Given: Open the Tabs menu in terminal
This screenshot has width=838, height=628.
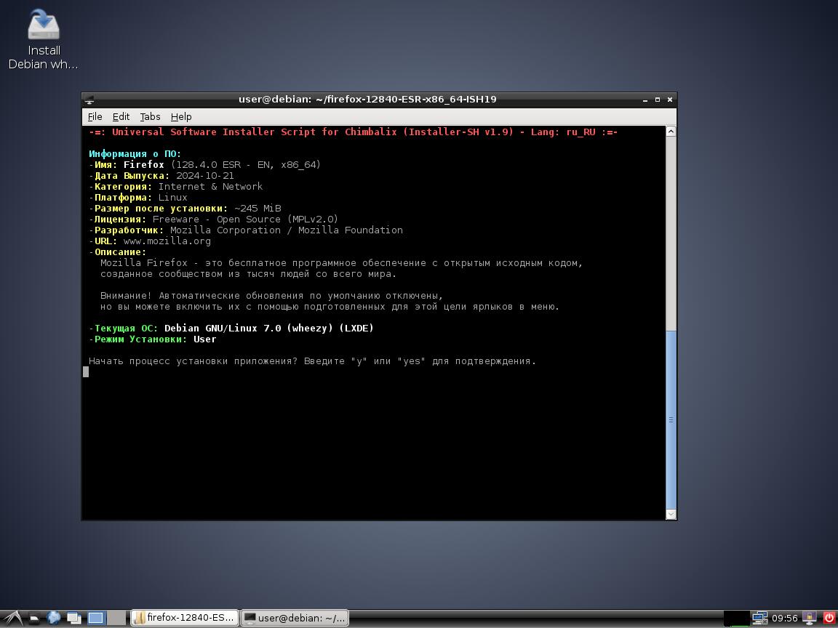Looking at the screenshot, I should click(x=150, y=116).
